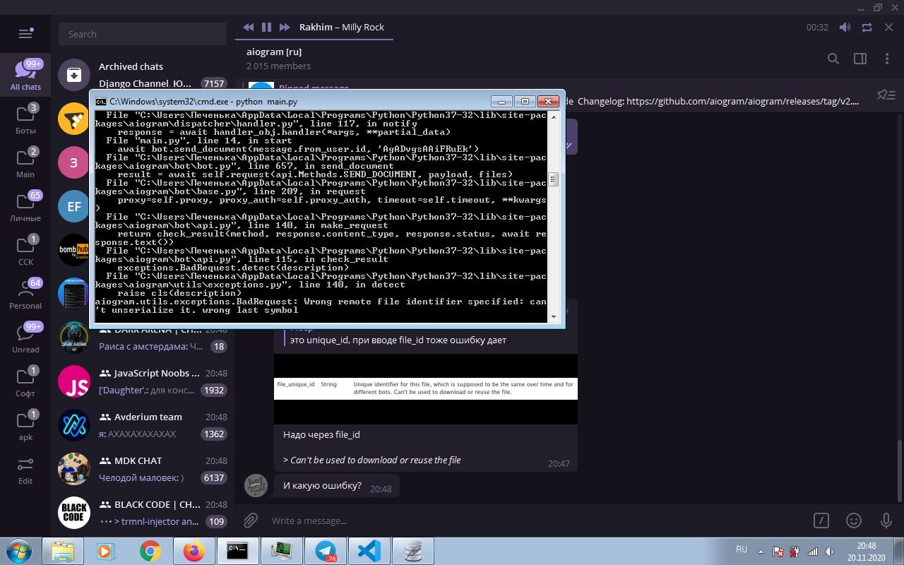The image size is (904, 565).
Task: Click the Rakhim – Milly Rock title
Action: point(342,27)
